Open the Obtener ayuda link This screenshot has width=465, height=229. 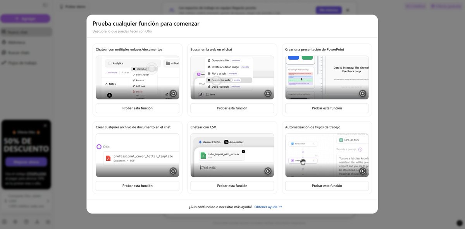(268, 207)
